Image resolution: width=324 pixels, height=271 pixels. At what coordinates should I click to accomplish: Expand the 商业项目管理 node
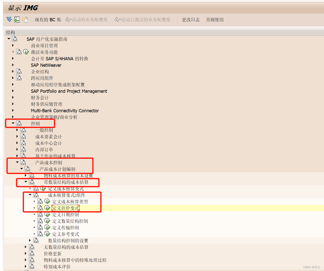pyautogui.click(x=13, y=45)
